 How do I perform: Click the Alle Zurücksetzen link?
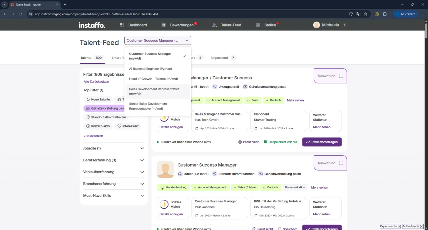(x=96, y=82)
